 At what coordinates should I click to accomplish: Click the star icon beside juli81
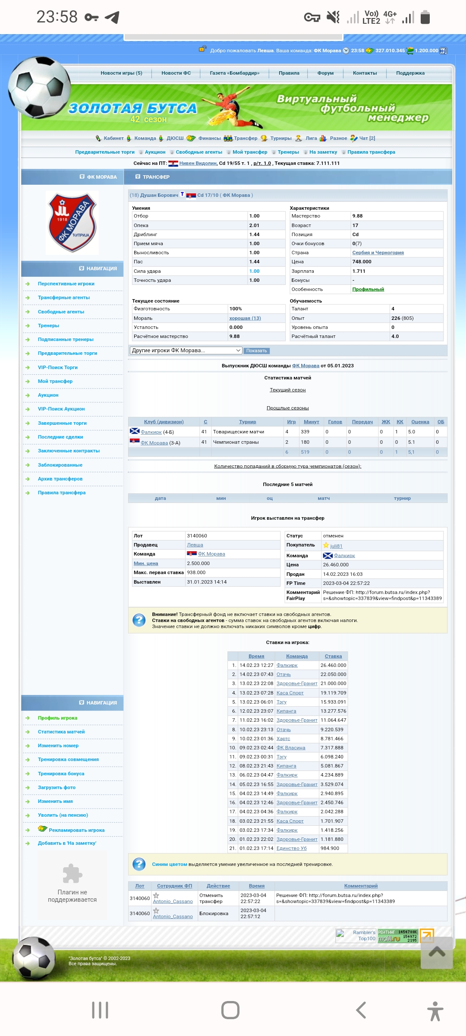(x=326, y=546)
